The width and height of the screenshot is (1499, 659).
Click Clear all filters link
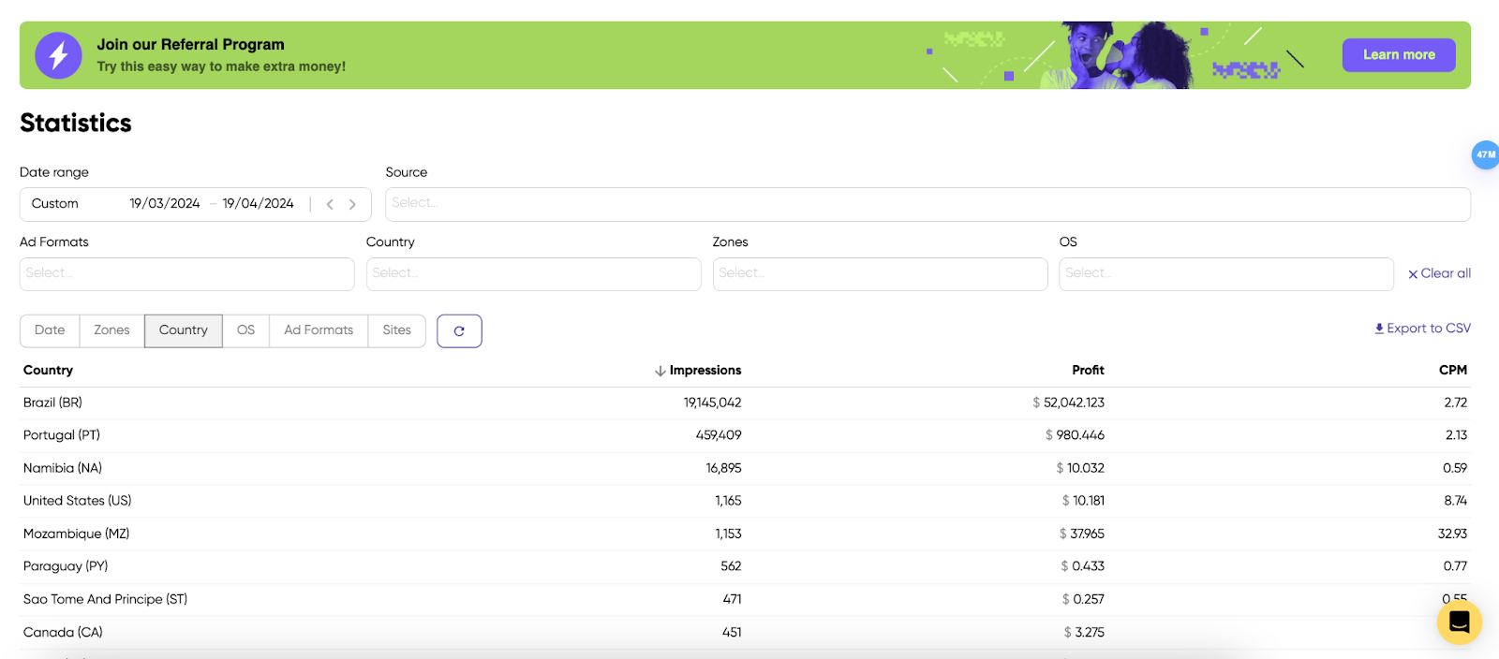click(x=1439, y=273)
